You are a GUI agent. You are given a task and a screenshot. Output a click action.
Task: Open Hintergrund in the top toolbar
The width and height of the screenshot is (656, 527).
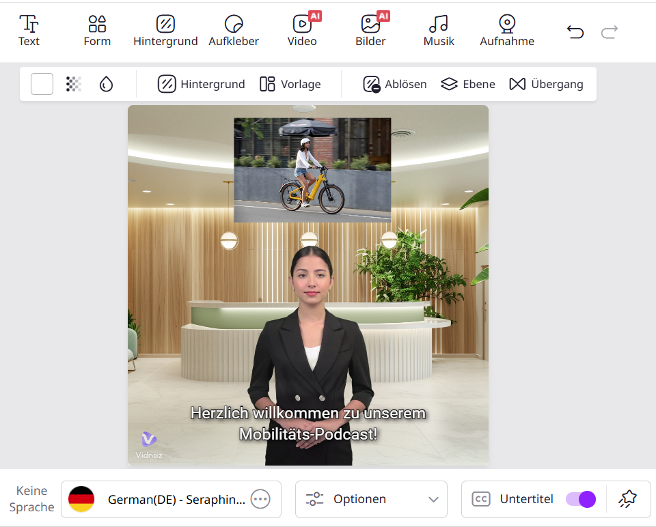165,31
